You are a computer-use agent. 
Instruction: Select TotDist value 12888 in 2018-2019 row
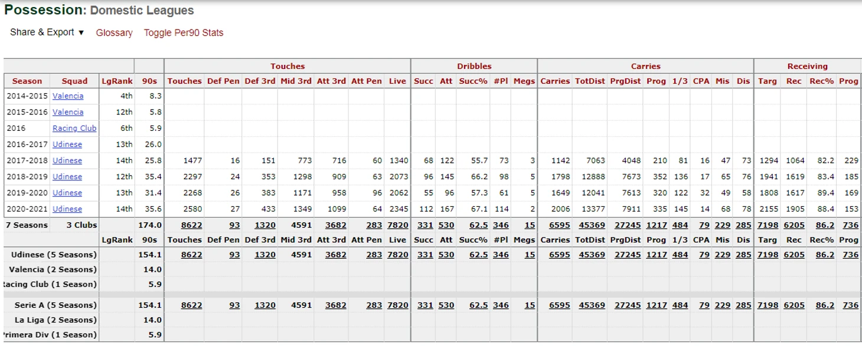pyautogui.click(x=593, y=177)
